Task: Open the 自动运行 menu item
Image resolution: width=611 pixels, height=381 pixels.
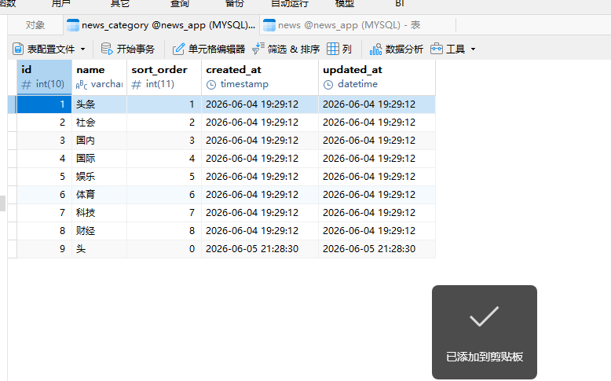Action: click(x=290, y=3)
